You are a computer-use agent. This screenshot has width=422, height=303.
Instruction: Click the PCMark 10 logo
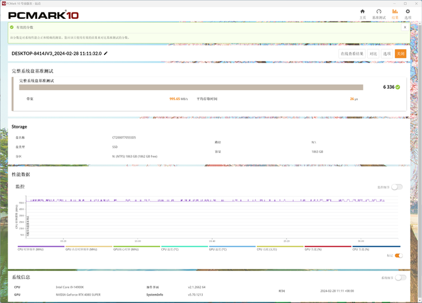point(43,15)
